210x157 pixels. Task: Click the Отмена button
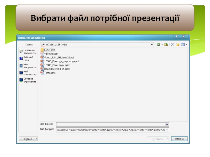click(179, 139)
